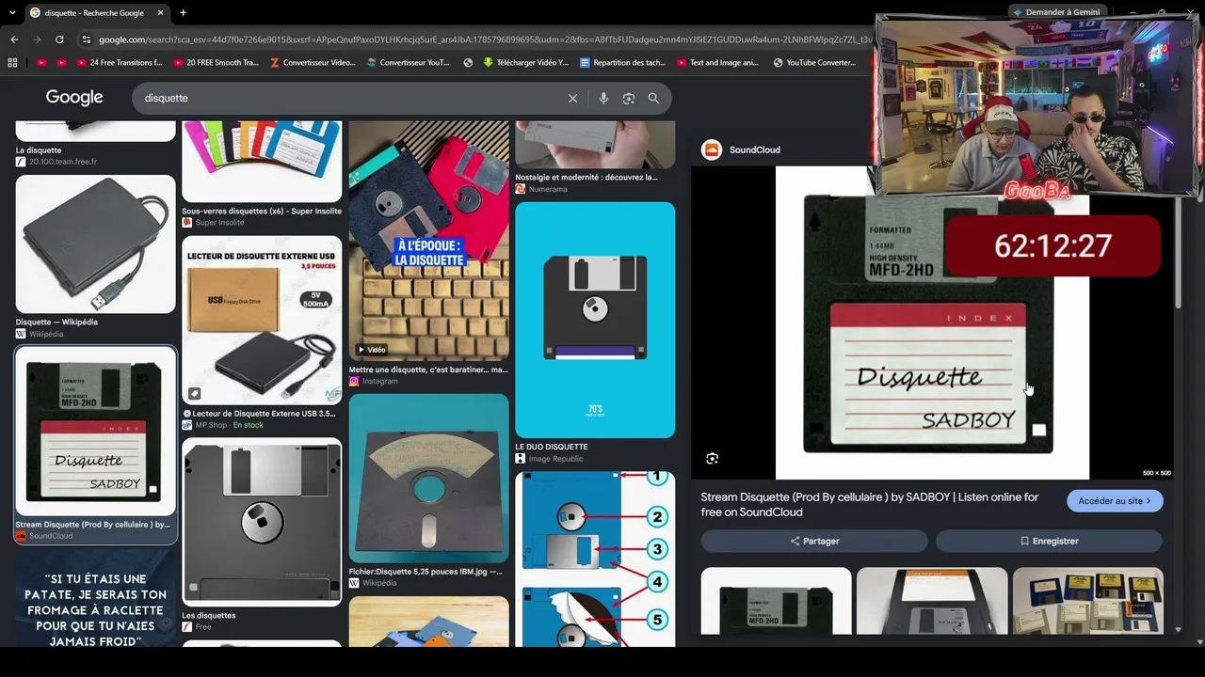This screenshot has width=1205, height=677.
Task: Click the Wikipédia source under Fichier:Disquette 5,25
Action: [373, 583]
